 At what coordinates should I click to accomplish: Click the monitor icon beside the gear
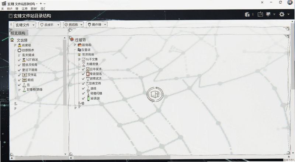(x=268, y=14)
